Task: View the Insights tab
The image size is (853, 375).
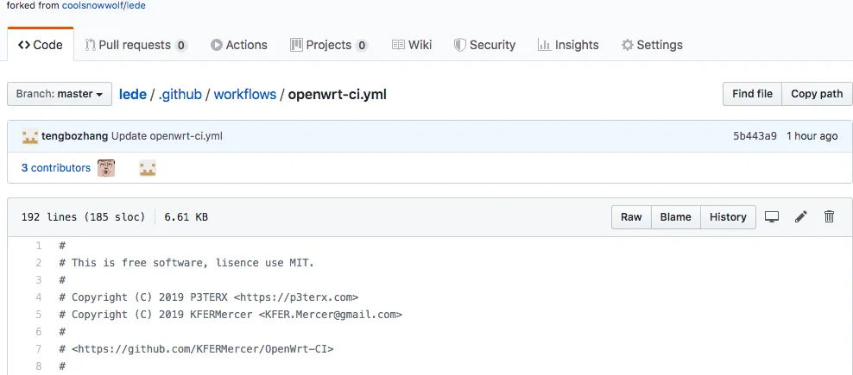Action: point(568,45)
